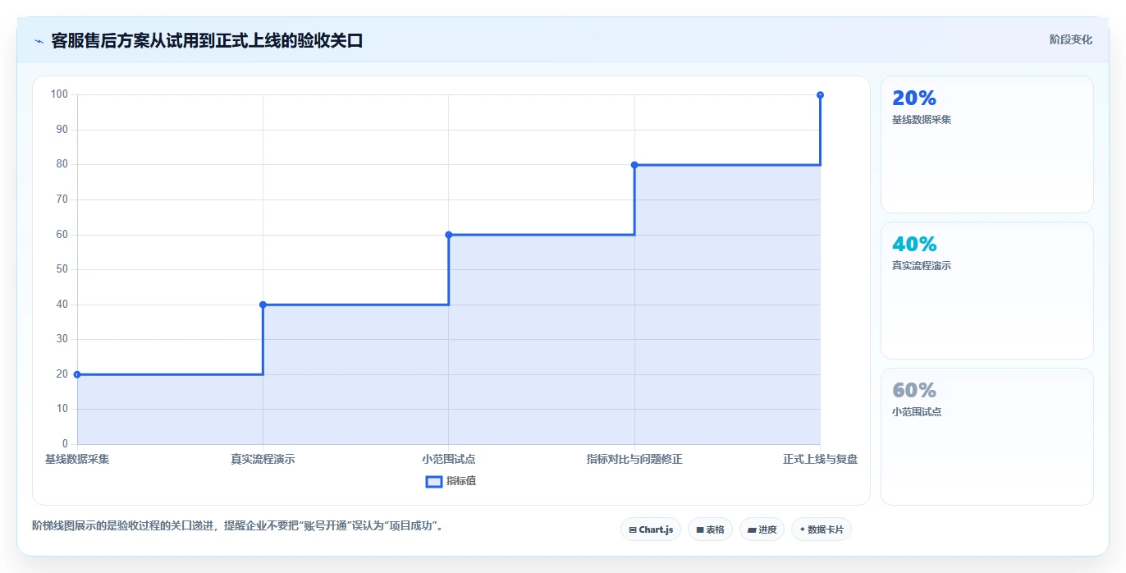Toggle the 指标值 legend swatch

click(434, 481)
